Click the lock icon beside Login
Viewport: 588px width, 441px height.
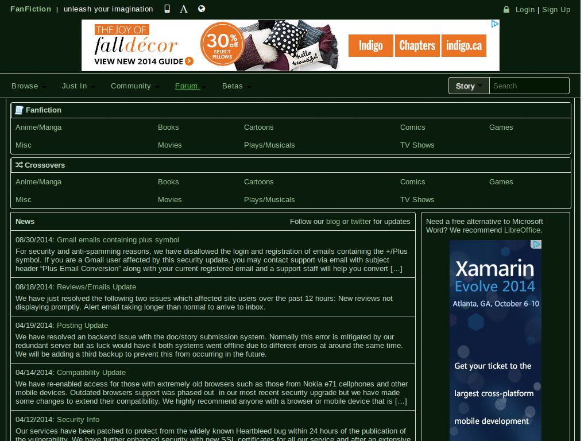click(506, 9)
